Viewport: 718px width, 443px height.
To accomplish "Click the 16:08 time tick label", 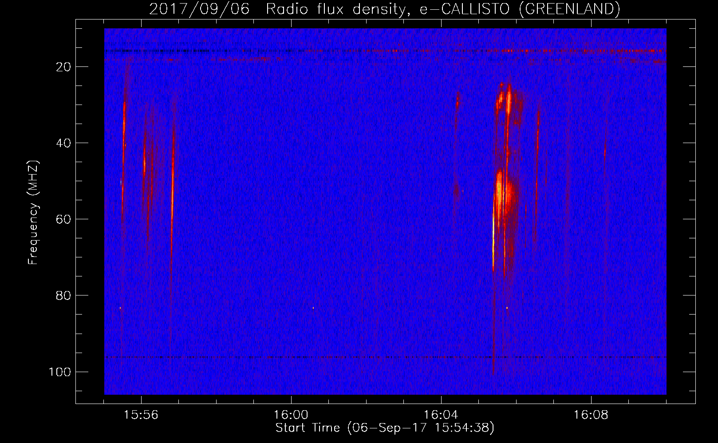I will click(x=591, y=415).
